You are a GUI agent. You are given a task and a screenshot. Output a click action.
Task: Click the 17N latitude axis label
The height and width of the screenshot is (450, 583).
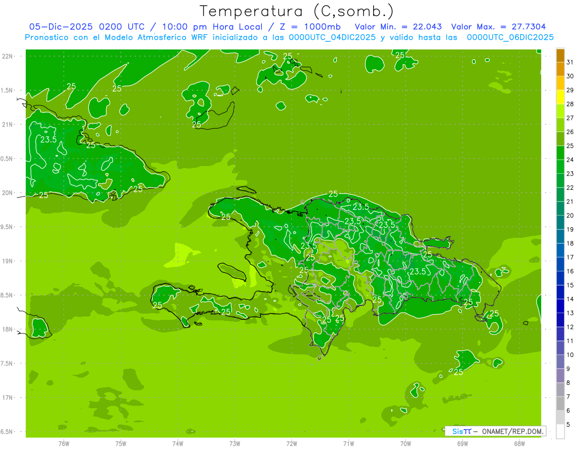[x=8, y=398]
